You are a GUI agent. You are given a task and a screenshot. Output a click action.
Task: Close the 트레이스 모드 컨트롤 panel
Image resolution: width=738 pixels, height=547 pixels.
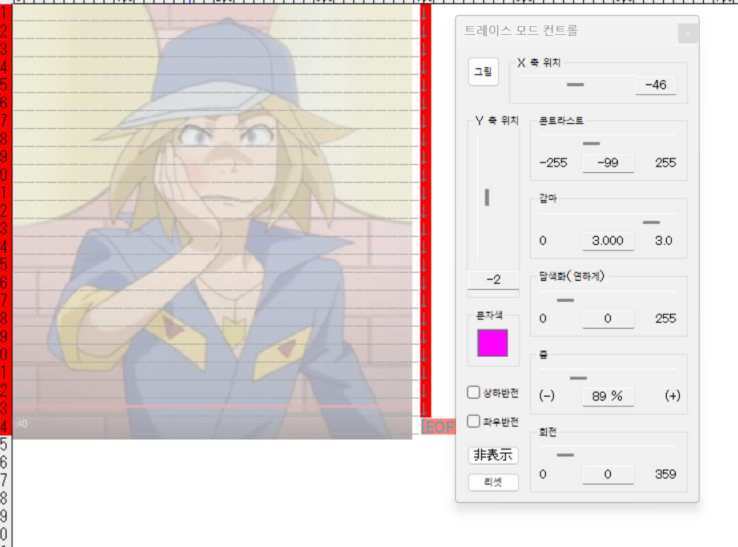[x=688, y=34]
